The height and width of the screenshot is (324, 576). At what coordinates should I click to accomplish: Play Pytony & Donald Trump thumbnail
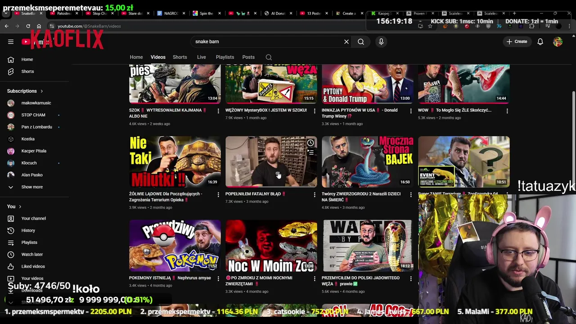tap(367, 84)
